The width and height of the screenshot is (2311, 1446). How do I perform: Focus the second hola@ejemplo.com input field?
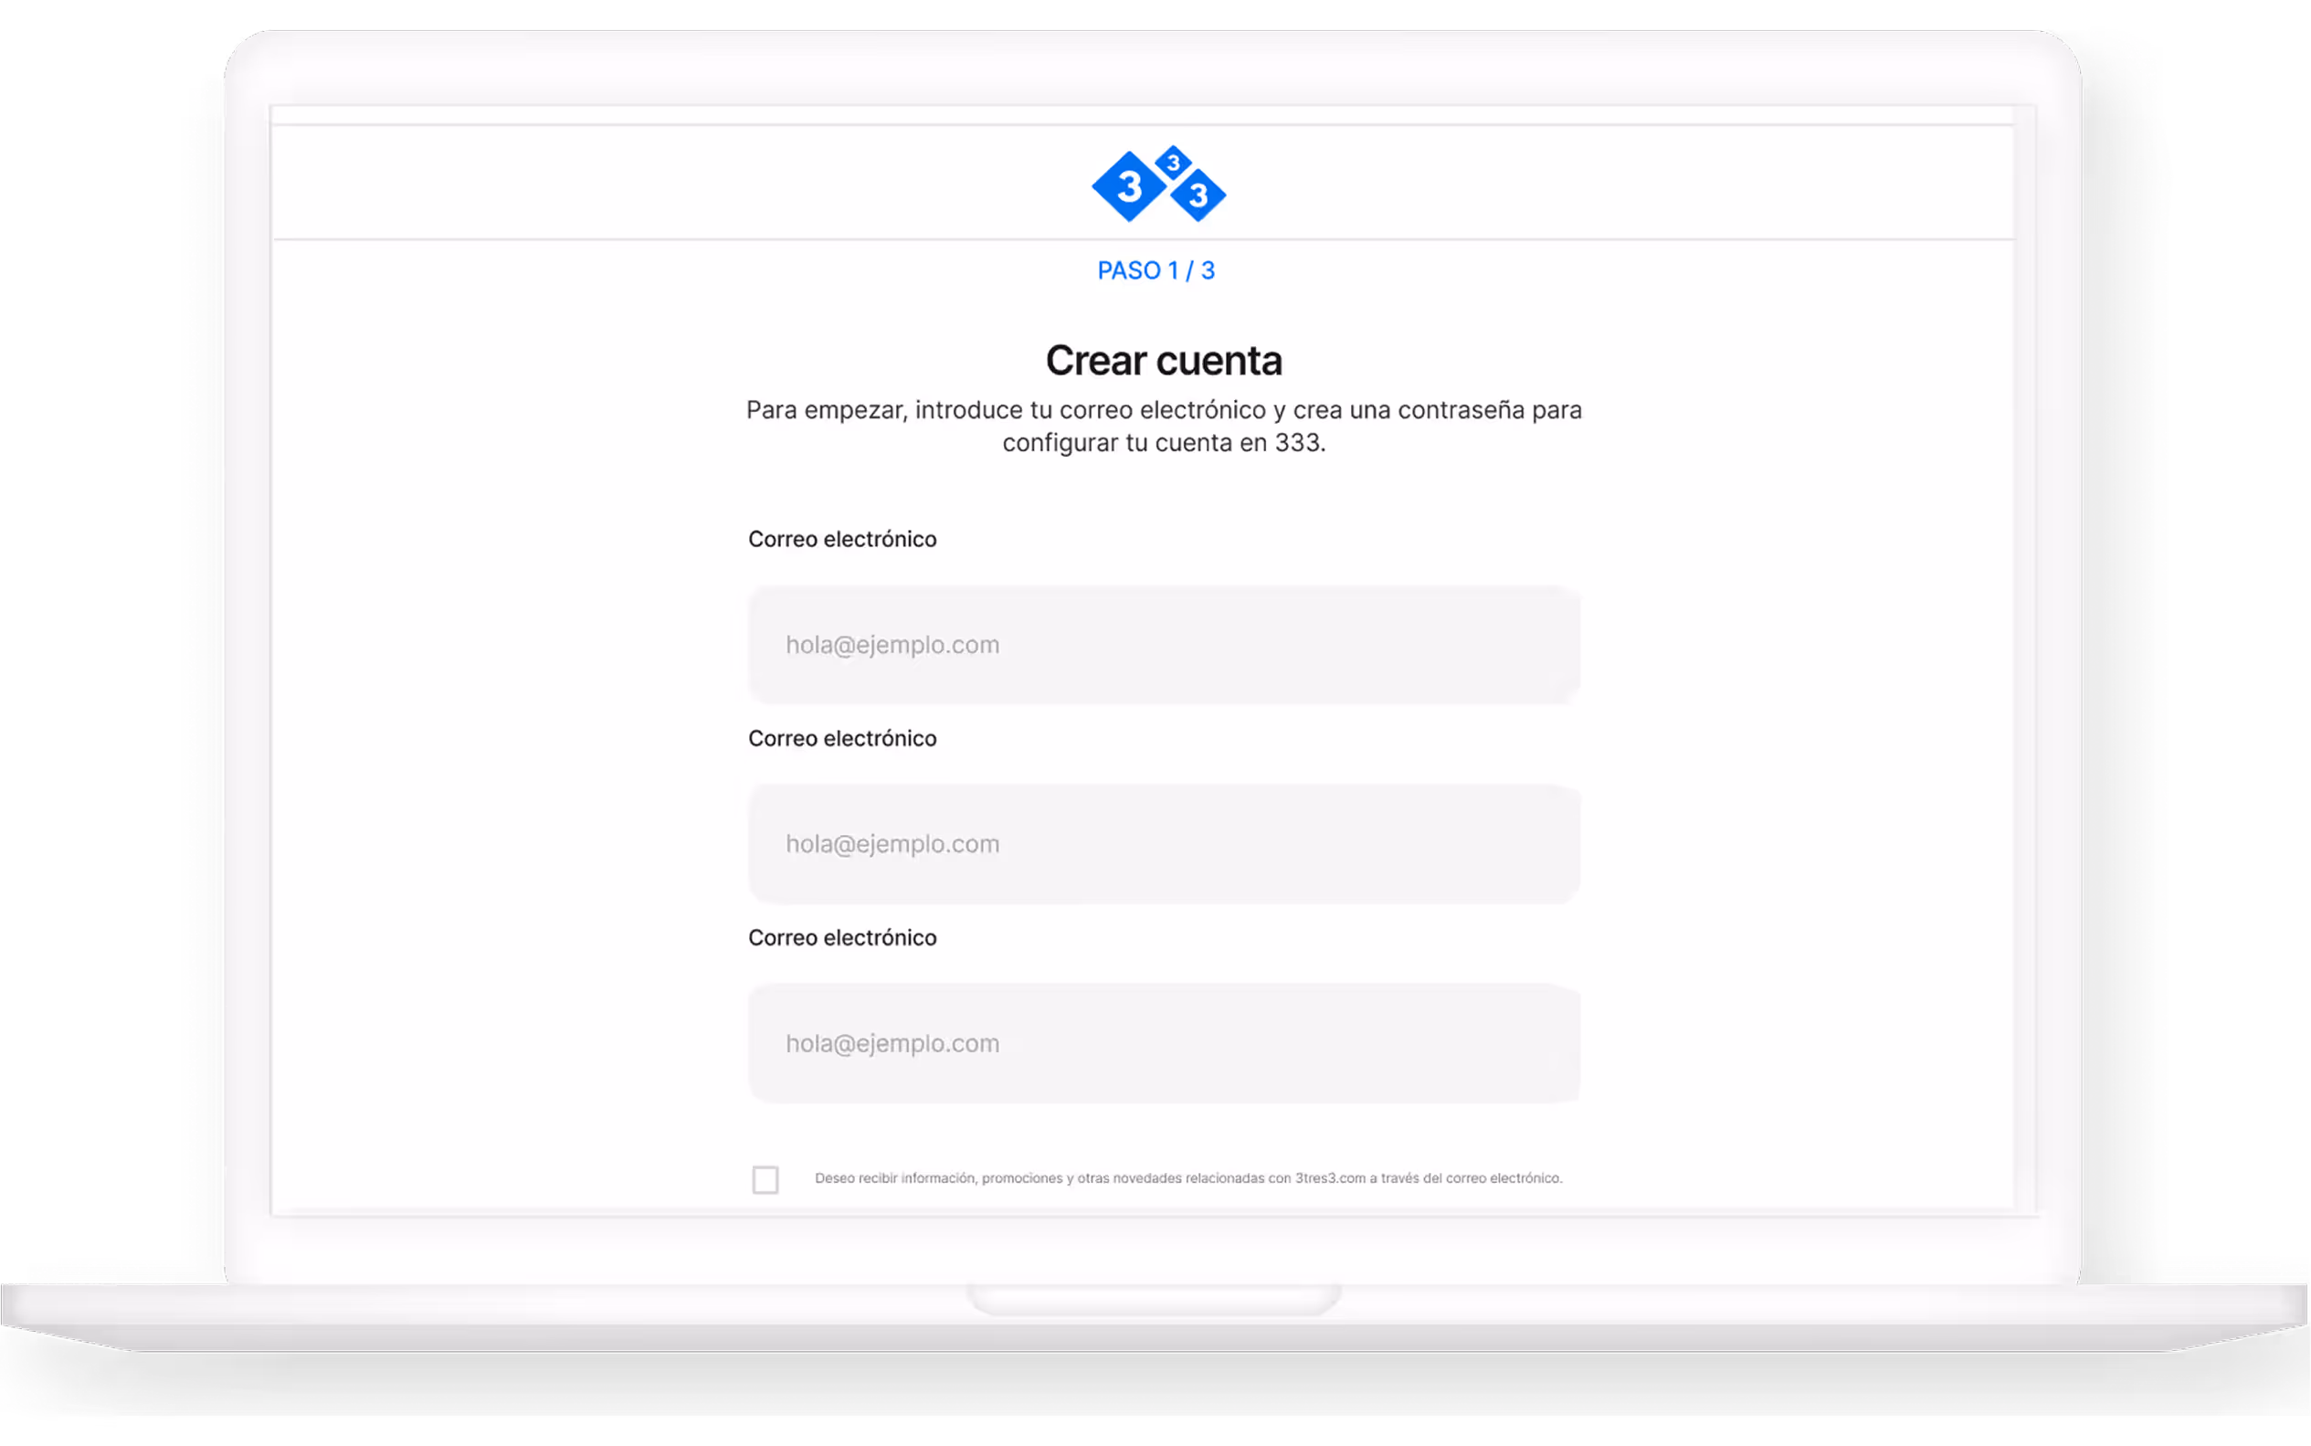[x=1164, y=844]
